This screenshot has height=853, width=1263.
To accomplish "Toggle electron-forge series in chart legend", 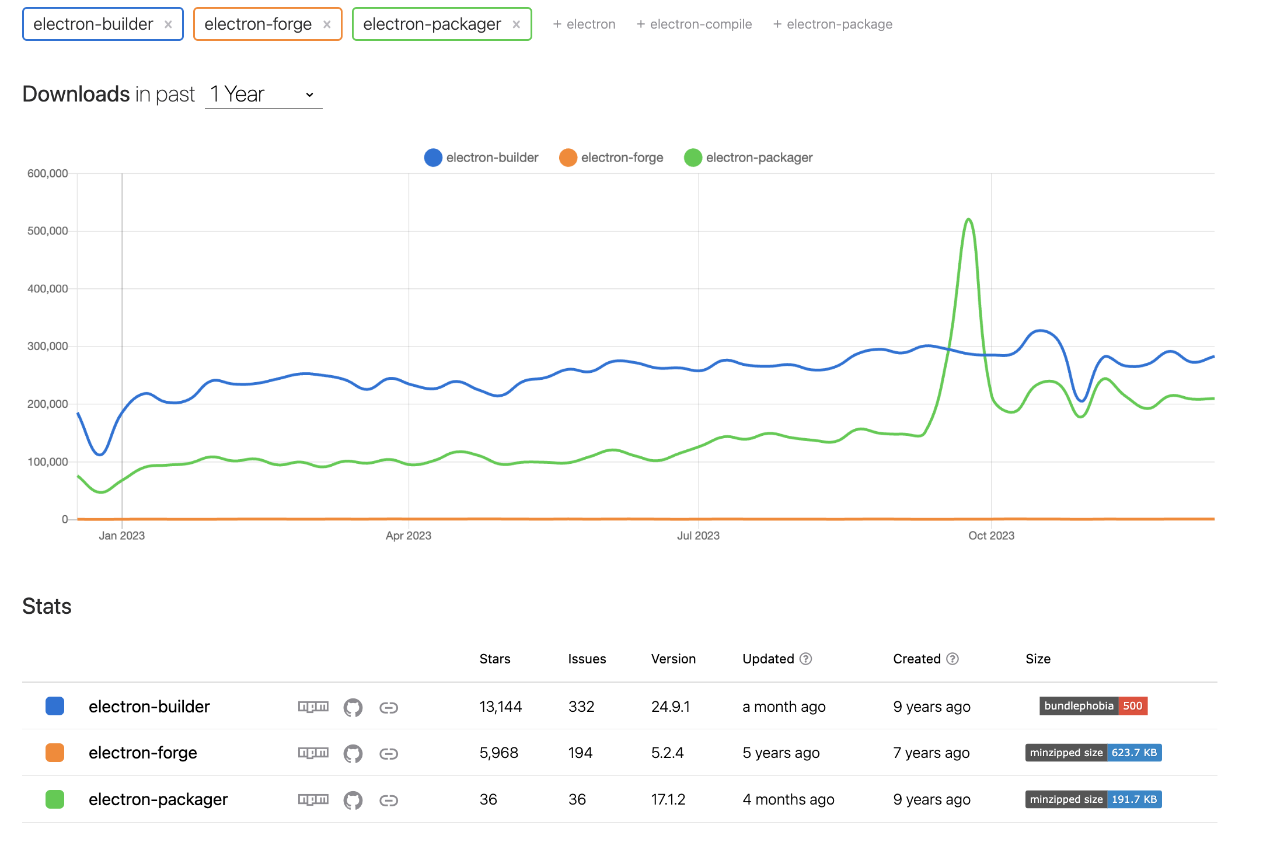I will (x=611, y=158).
